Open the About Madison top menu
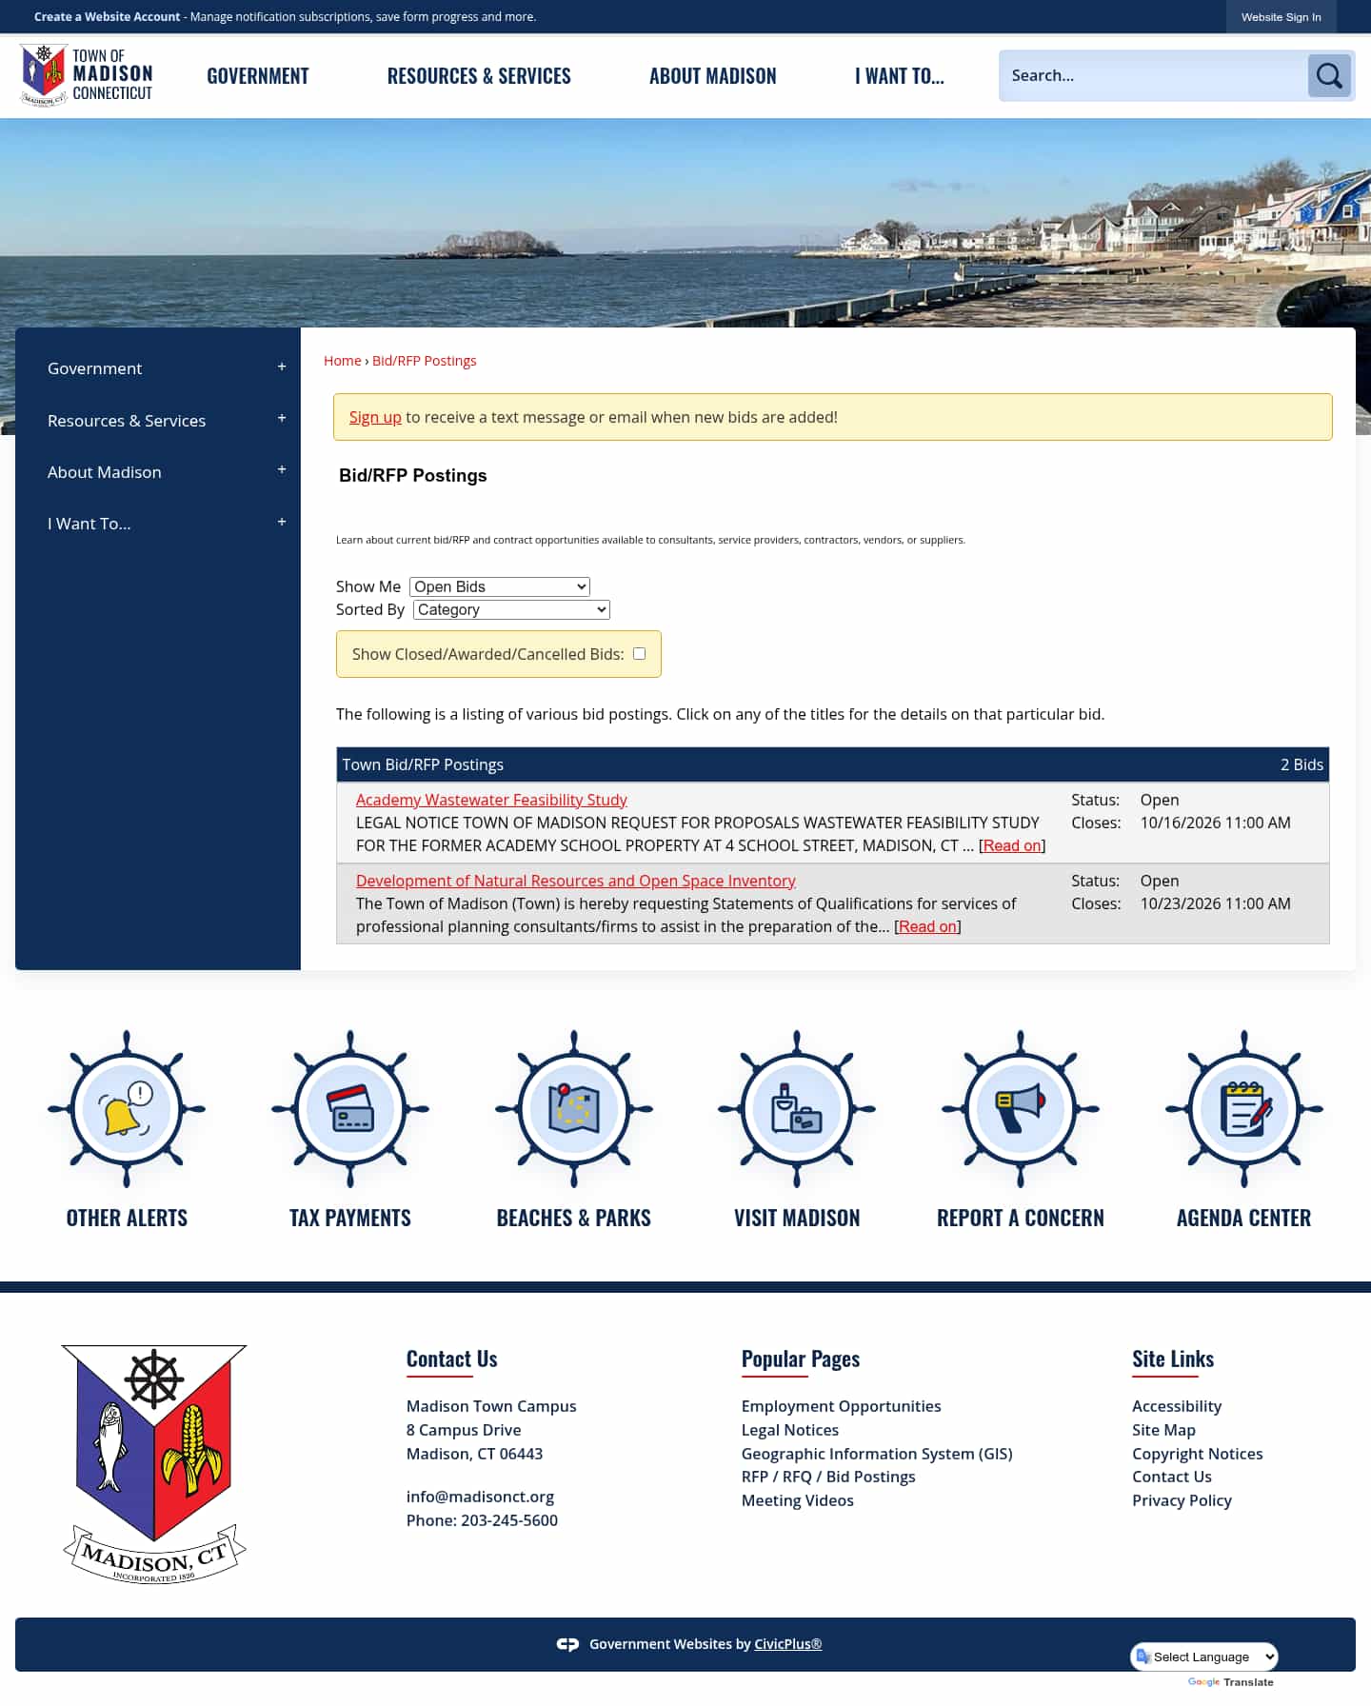The height and width of the screenshot is (1706, 1371). (713, 76)
